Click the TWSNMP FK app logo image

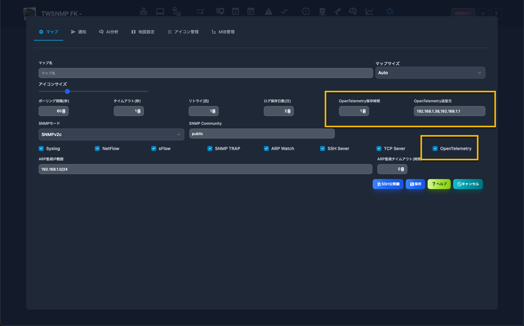(x=30, y=13)
